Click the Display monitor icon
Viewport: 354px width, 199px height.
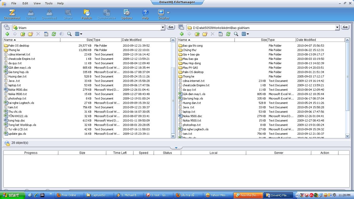point(161,12)
